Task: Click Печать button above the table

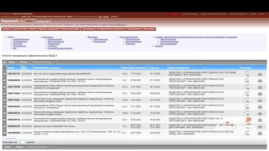Action: pos(24,62)
